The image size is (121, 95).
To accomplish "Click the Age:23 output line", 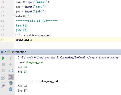I will coord(22,86).
